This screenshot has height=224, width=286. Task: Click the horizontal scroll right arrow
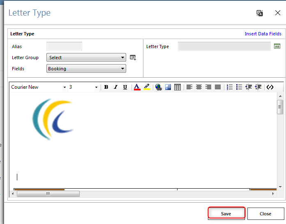coord(273,194)
